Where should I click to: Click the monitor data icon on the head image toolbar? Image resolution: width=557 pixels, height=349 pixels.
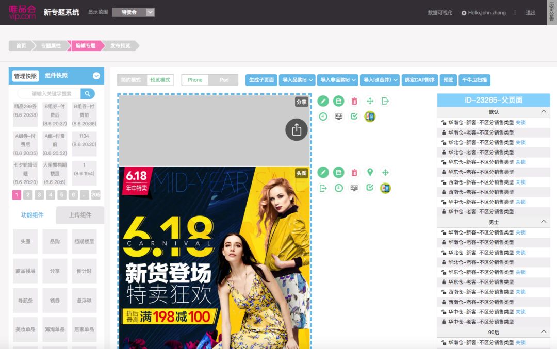click(x=354, y=188)
